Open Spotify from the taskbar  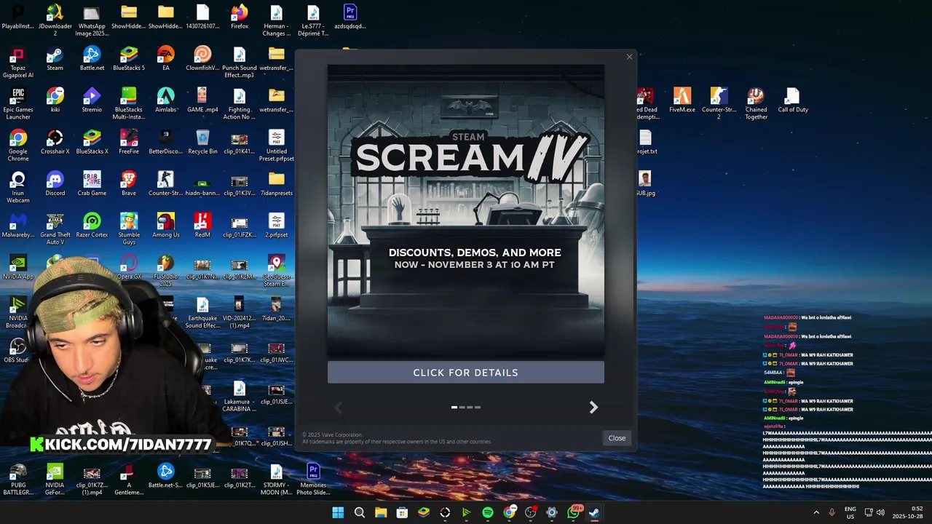point(488,512)
